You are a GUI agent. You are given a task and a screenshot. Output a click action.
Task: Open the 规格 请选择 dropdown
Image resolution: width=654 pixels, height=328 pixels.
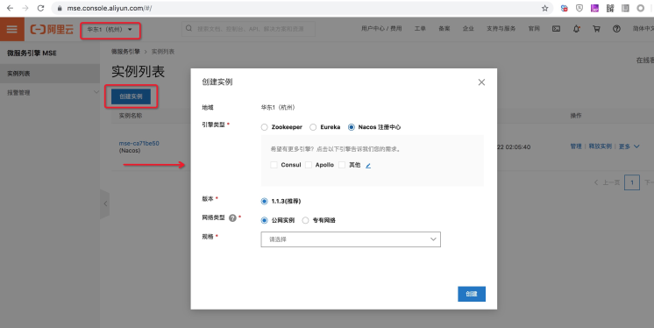tap(351, 239)
